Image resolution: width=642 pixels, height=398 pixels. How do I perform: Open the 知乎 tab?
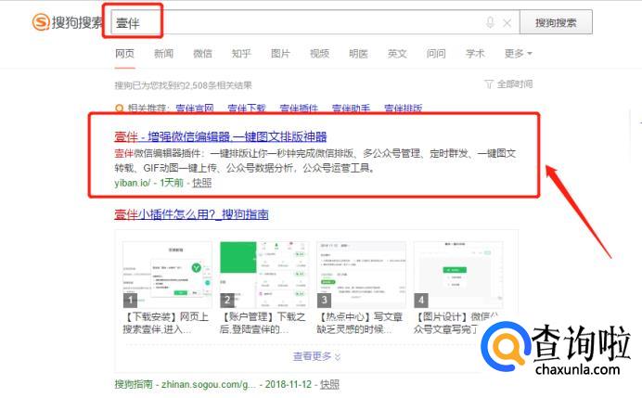tap(241, 54)
